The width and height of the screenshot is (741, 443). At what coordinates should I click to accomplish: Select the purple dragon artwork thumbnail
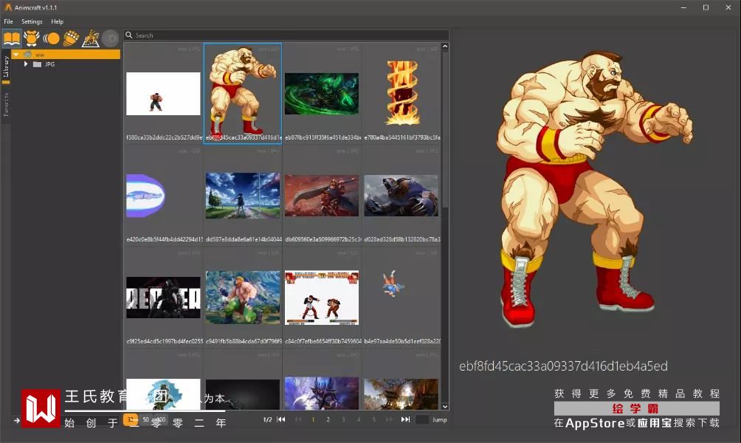coord(322,394)
